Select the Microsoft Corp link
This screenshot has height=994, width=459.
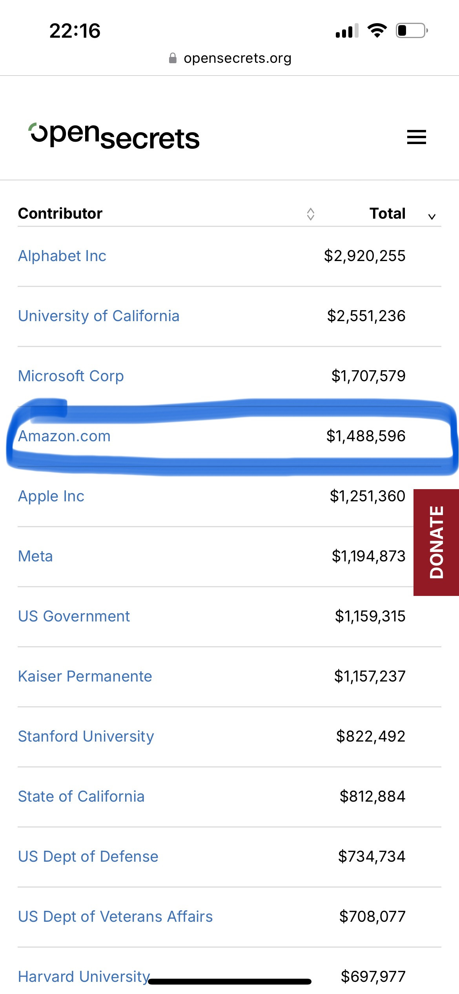71,376
